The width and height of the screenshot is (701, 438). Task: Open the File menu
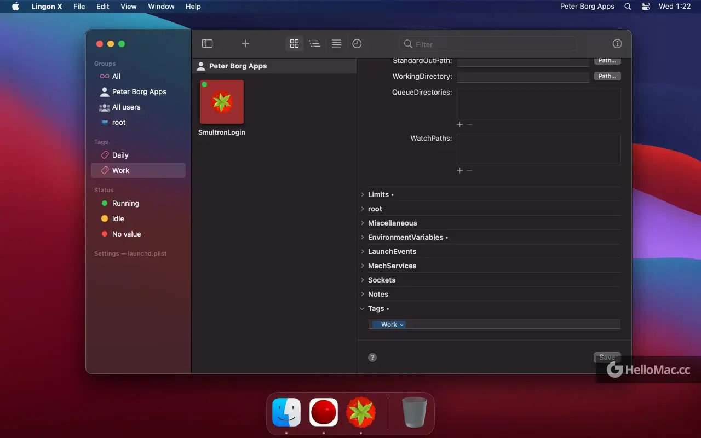(x=79, y=7)
